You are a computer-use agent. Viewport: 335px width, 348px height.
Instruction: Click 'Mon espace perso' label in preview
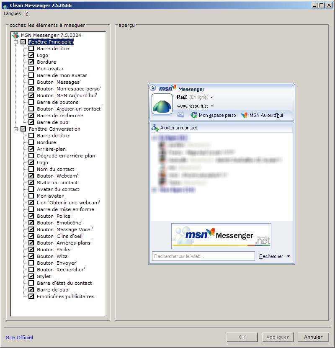[x=217, y=115]
